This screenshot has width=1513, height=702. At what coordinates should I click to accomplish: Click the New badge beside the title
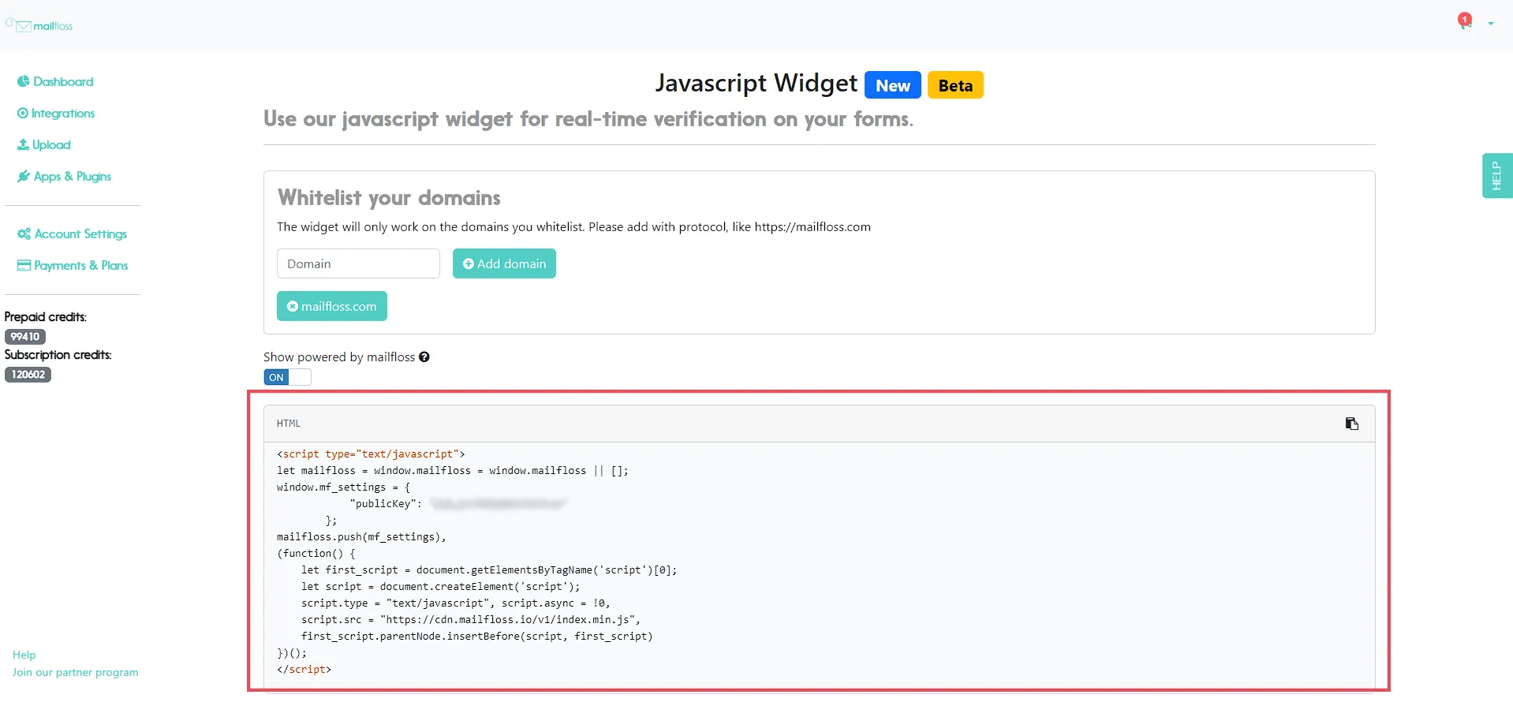click(x=893, y=85)
